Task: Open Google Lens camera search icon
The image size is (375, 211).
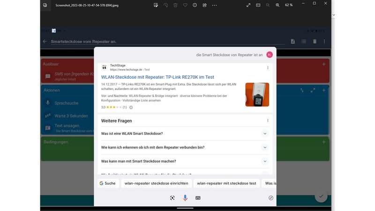Action: point(172,198)
